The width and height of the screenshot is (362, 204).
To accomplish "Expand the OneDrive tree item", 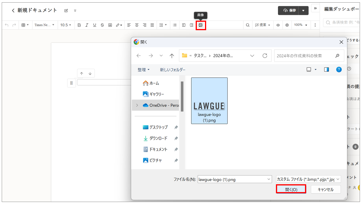I will 137,105.
